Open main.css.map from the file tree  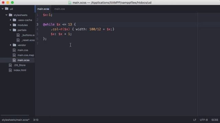(x=26, y=55)
